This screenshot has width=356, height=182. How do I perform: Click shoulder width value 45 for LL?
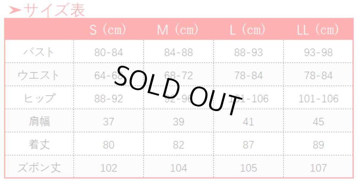point(318,122)
